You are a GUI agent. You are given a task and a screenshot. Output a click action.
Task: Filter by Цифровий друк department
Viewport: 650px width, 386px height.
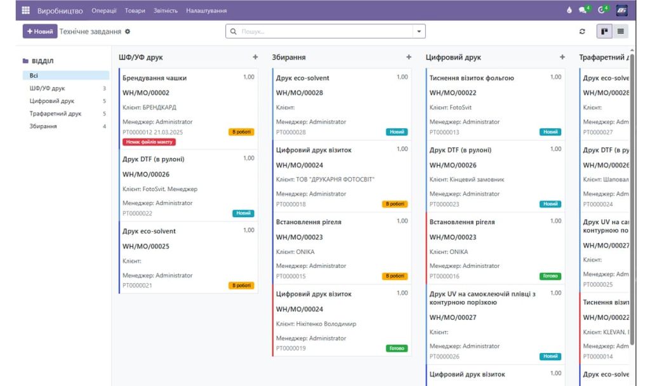(x=52, y=101)
